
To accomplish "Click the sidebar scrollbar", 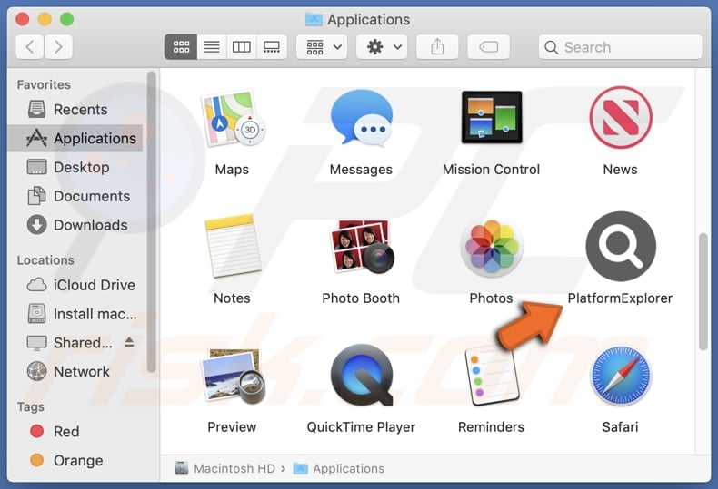I will click(152, 221).
